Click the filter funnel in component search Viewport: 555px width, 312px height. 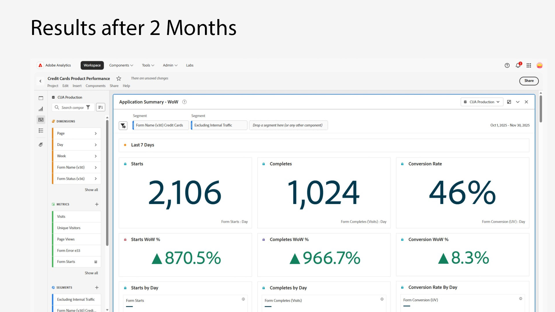pos(88,107)
